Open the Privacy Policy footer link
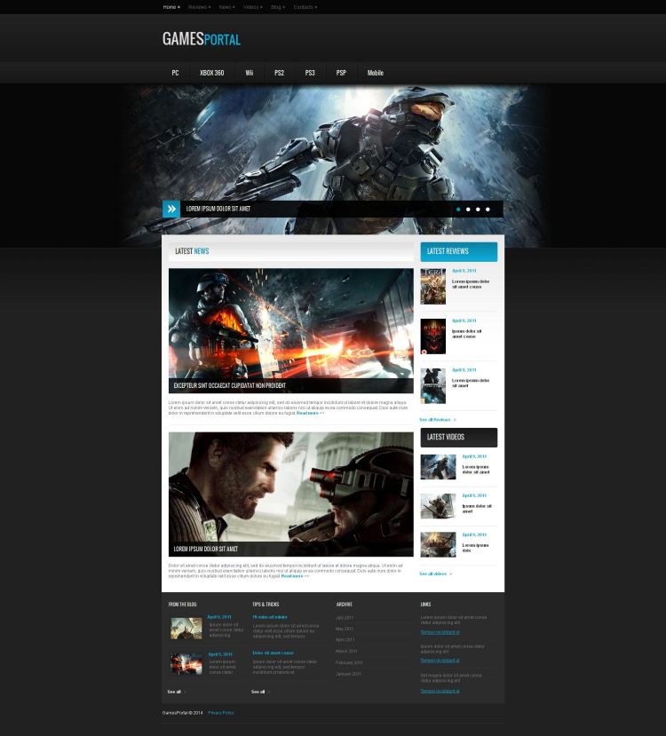 coord(220,713)
